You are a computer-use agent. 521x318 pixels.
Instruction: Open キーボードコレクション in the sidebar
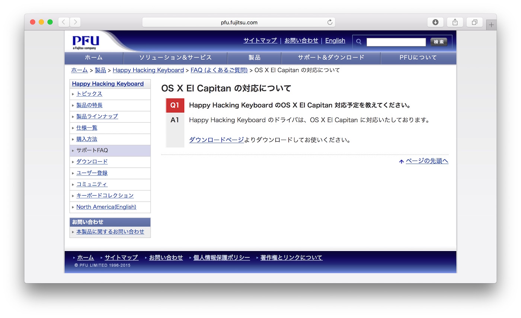click(105, 196)
